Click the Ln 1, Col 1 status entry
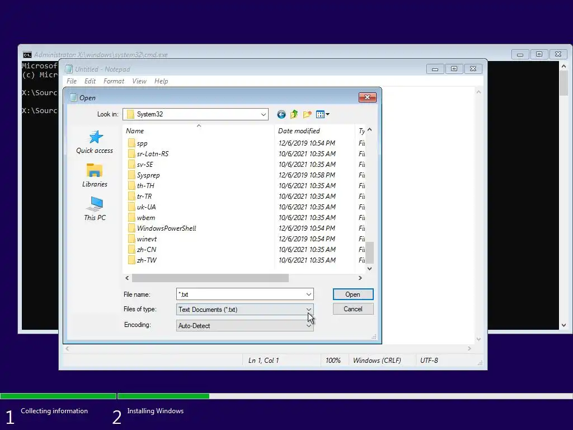573x430 pixels. [264, 361]
